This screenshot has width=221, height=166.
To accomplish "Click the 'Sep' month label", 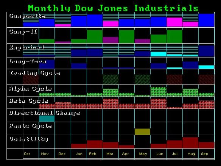I will [204, 154].
